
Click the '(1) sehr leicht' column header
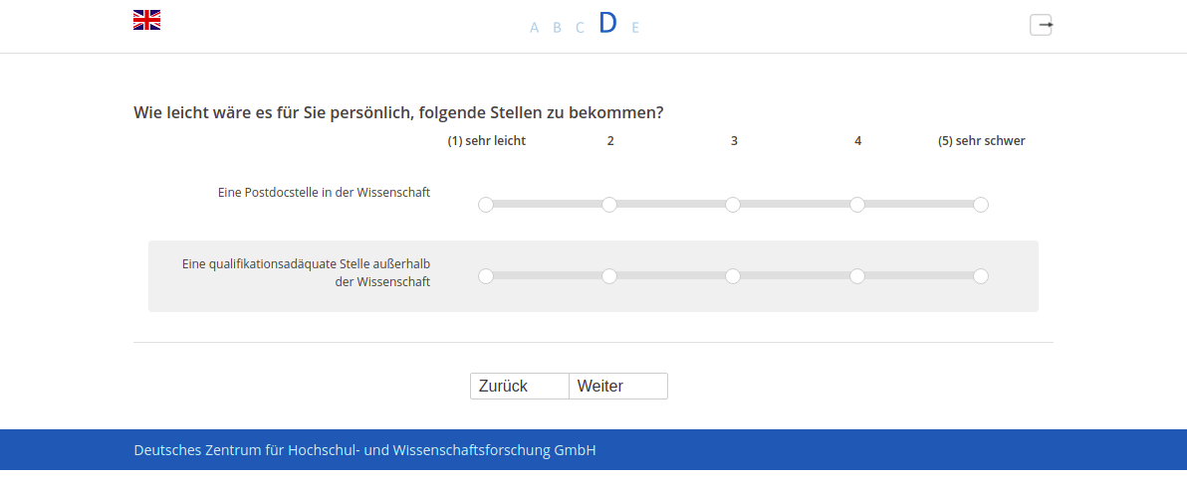tap(486, 140)
